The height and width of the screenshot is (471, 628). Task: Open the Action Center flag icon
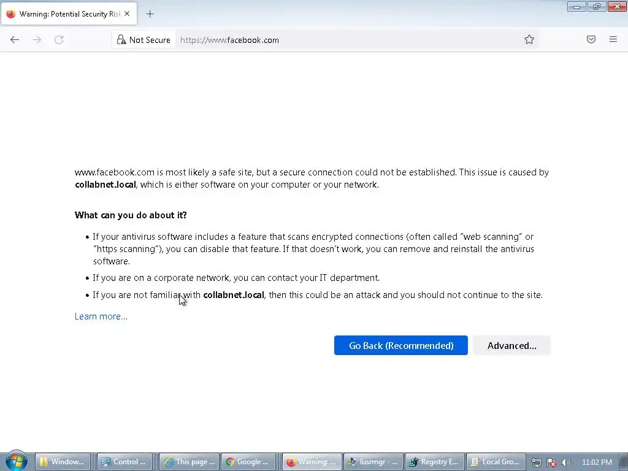tap(551, 462)
